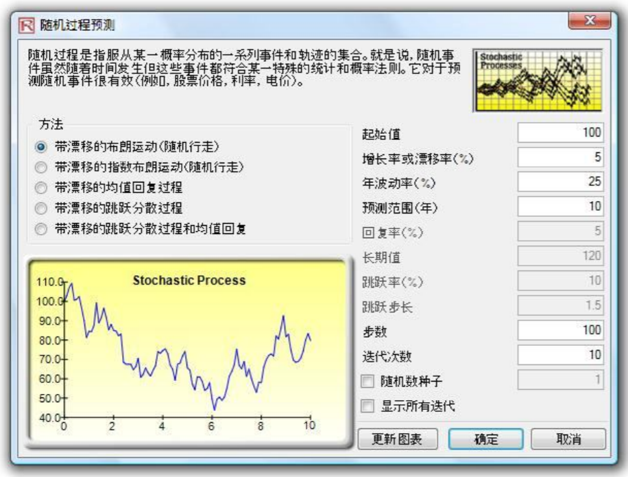628x477 pixels.
Task: Click the 增长率或漂移率(%) input field
Action: click(560, 157)
